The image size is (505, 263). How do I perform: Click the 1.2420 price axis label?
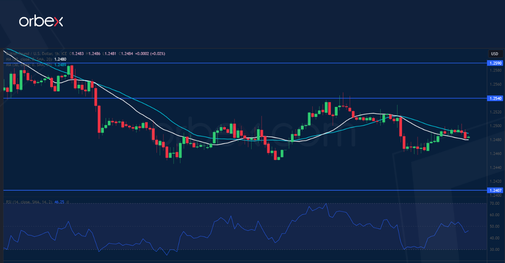[x=495, y=181]
